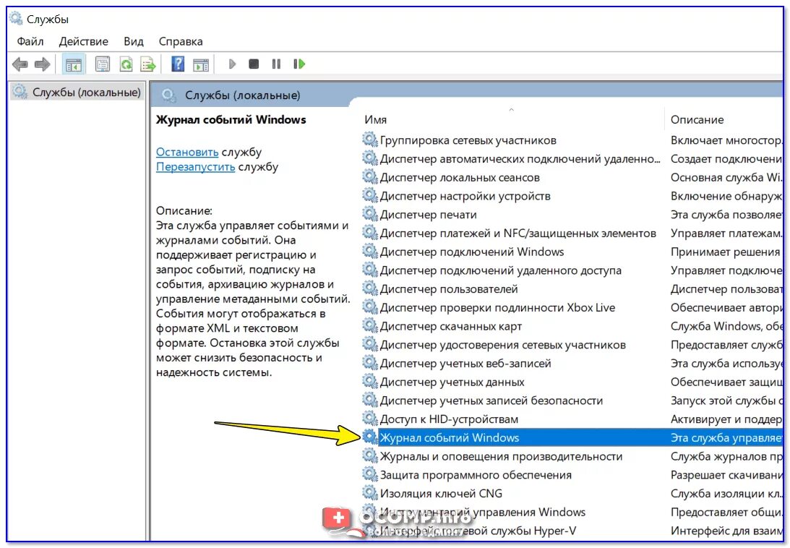Click the Restart Service icon
This screenshot has width=790, height=548.
(299, 64)
